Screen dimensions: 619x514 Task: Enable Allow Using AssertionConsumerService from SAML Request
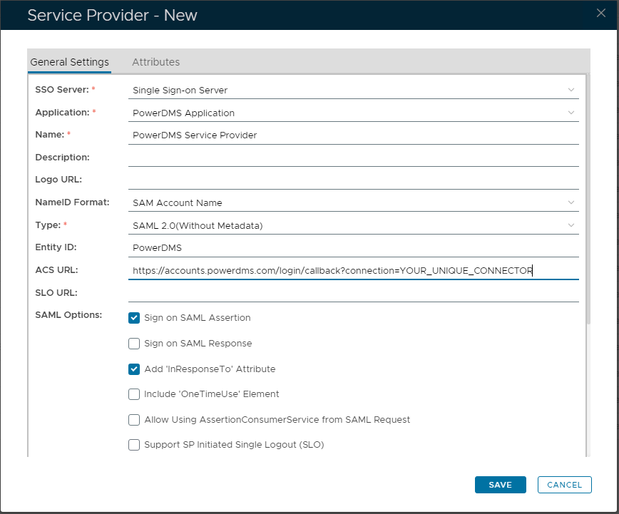pos(134,420)
